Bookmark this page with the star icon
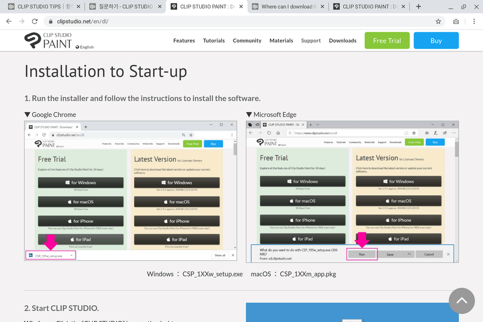The height and width of the screenshot is (322, 483). pos(438,21)
